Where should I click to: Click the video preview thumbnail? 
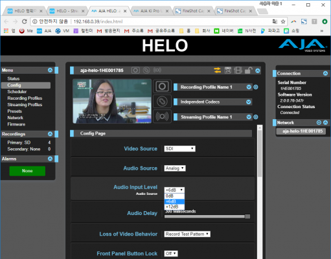click(112, 101)
